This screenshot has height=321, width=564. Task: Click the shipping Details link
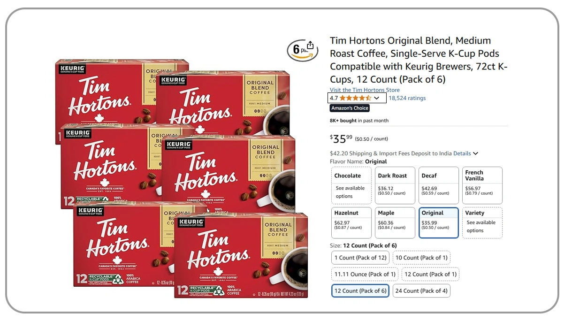coord(462,153)
